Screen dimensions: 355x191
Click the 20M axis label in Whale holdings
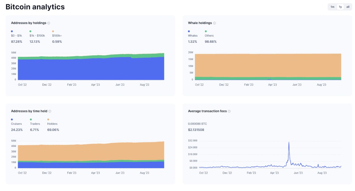click(x=191, y=52)
